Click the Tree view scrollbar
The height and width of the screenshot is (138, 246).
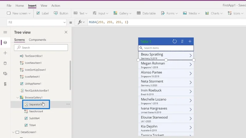[x=70, y=75]
